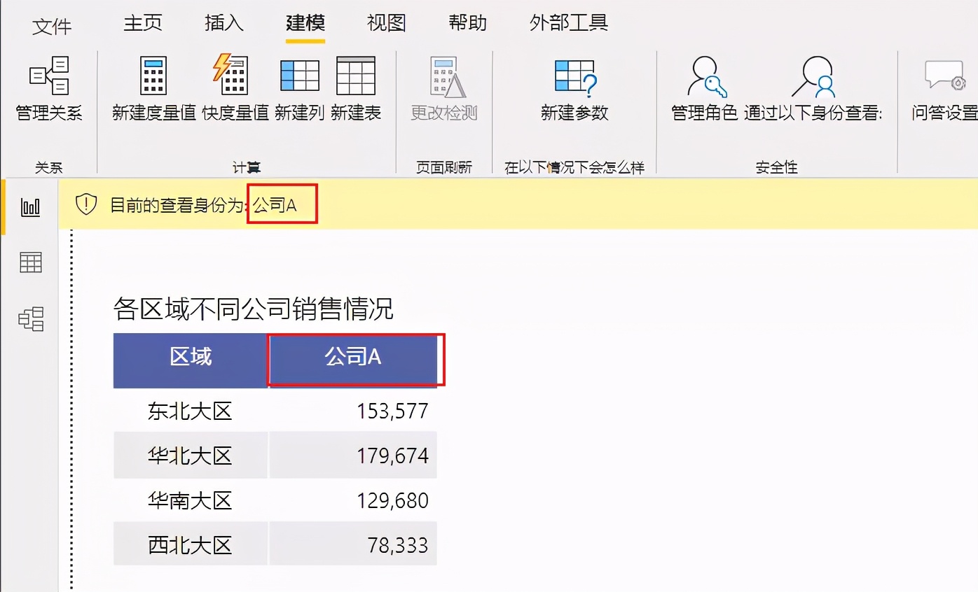Open quick measure (快度量值)

tap(235, 89)
